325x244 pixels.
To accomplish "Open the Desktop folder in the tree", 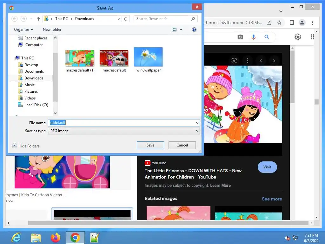I will click(x=28, y=64).
